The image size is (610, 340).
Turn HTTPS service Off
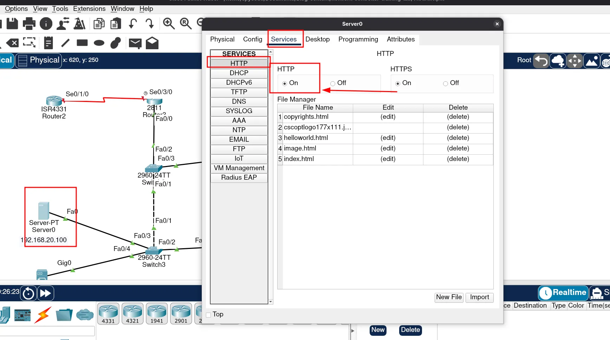(x=445, y=83)
